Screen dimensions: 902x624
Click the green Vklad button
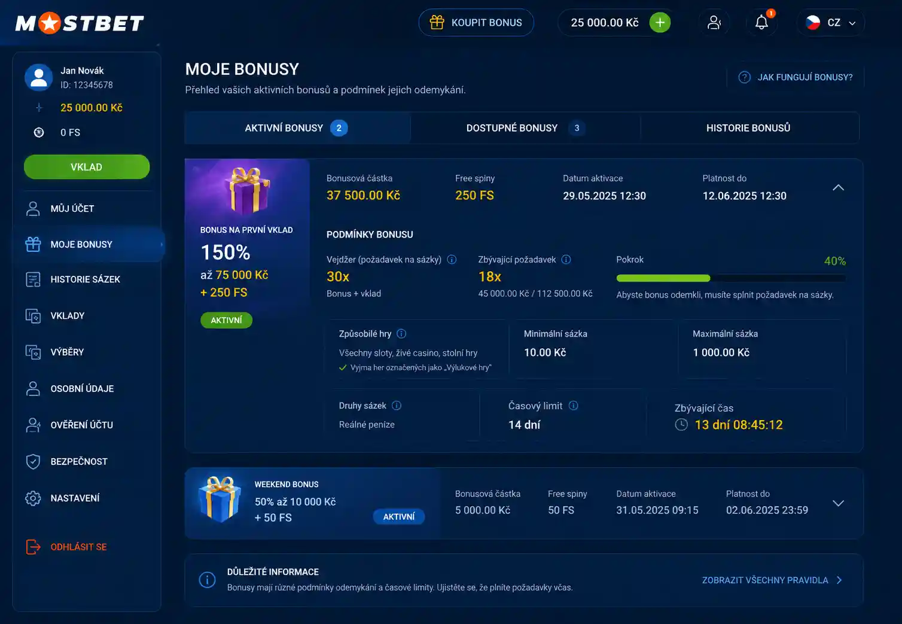(x=87, y=167)
